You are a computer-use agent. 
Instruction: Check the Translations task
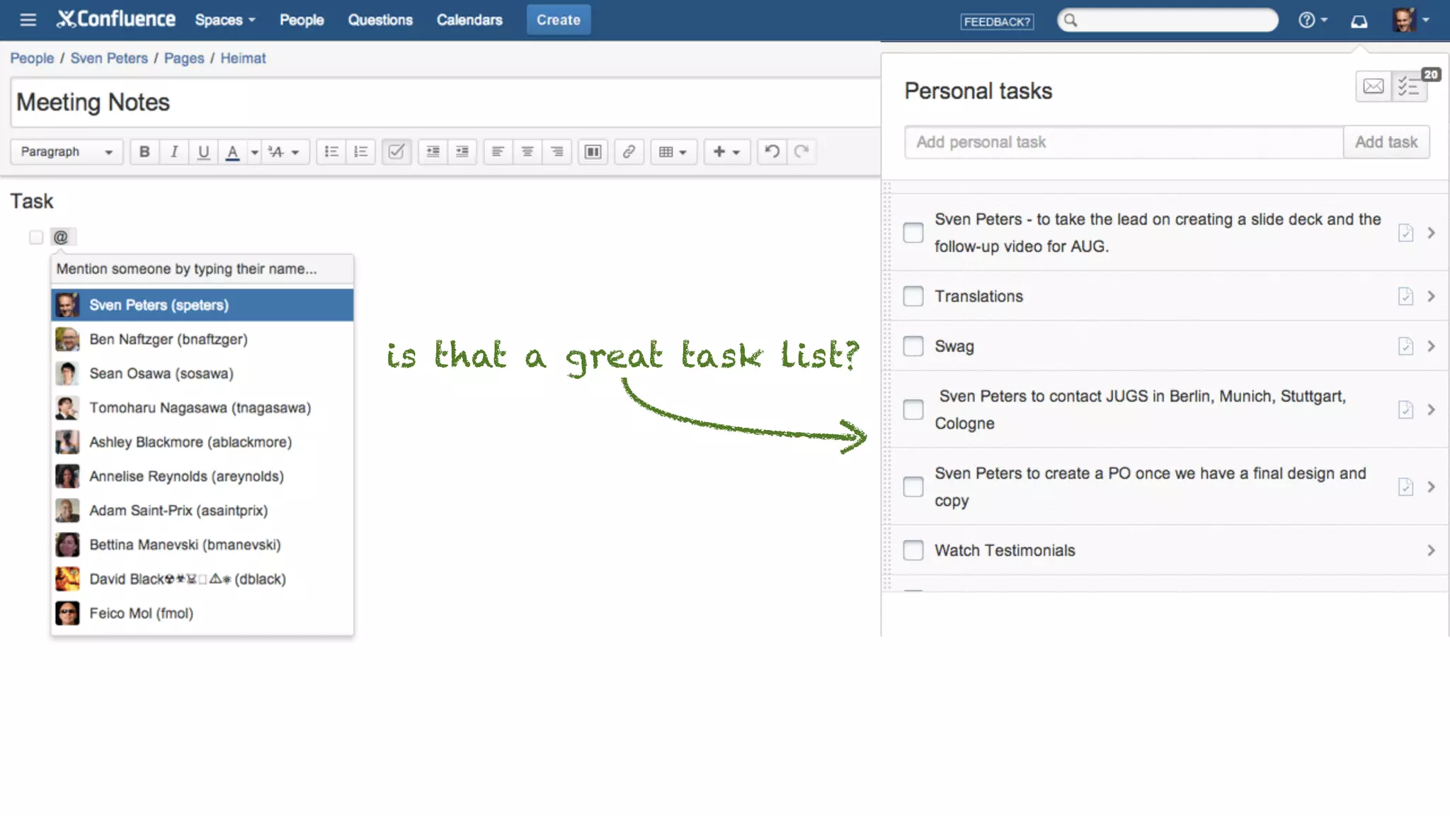(913, 296)
